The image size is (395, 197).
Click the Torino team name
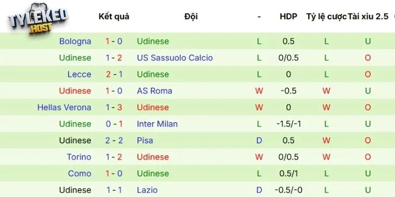[x=79, y=157]
